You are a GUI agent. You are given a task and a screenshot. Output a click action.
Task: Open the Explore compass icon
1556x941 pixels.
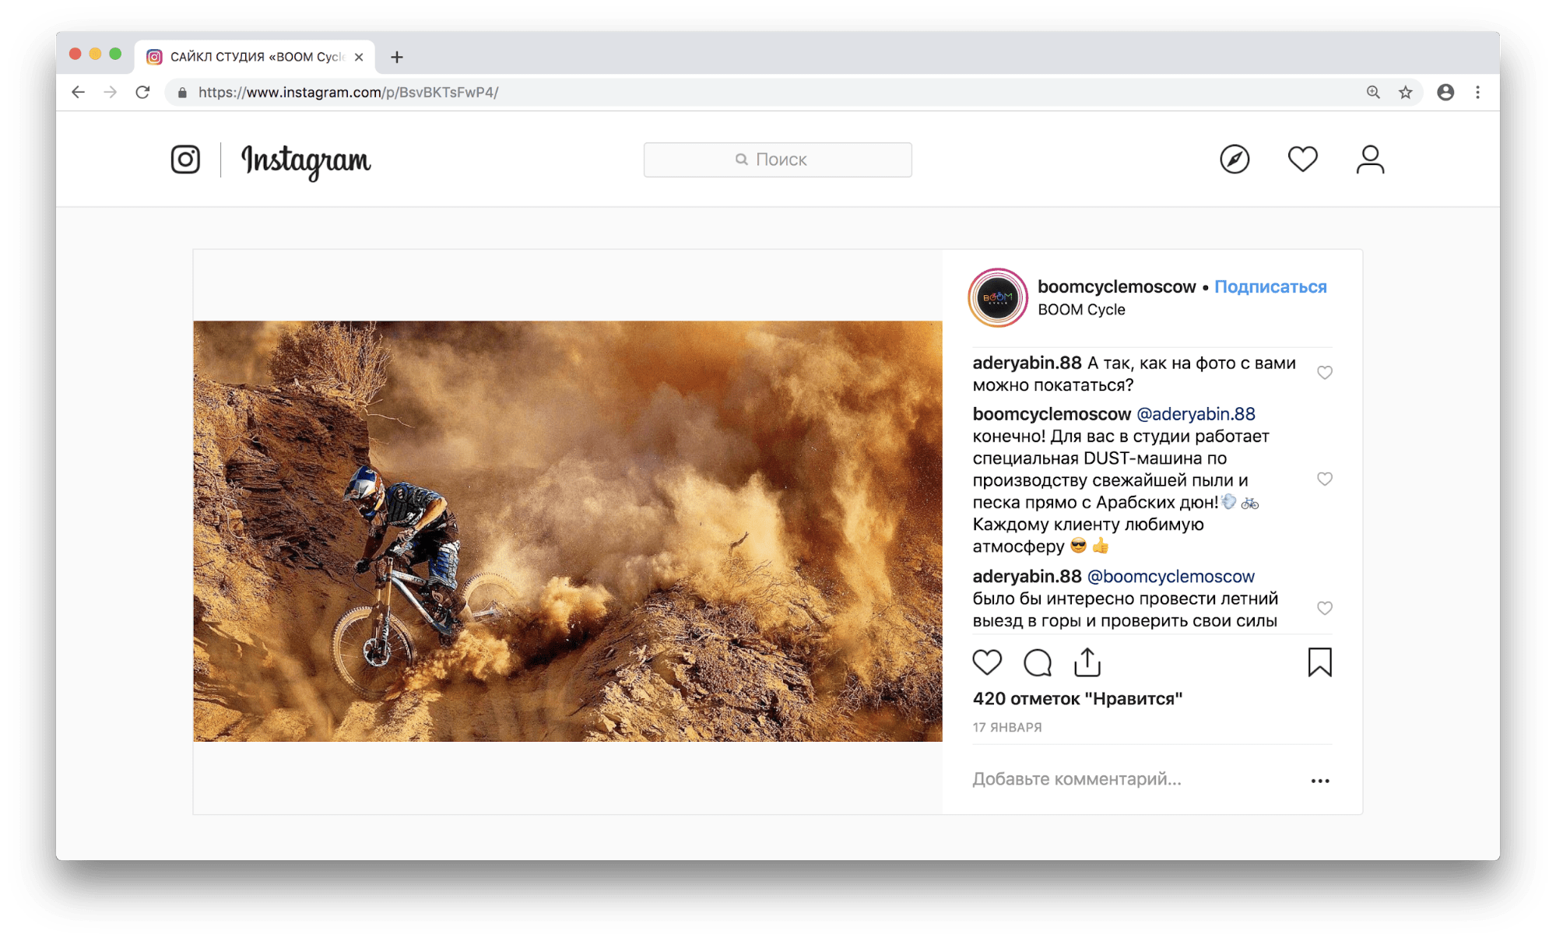point(1234,160)
